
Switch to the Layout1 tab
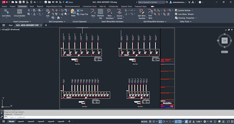click(21, 121)
